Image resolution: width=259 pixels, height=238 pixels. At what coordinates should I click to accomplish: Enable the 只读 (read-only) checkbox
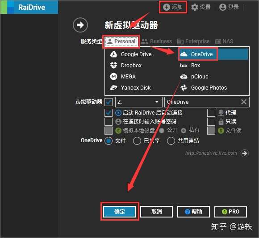tap(211, 122)
